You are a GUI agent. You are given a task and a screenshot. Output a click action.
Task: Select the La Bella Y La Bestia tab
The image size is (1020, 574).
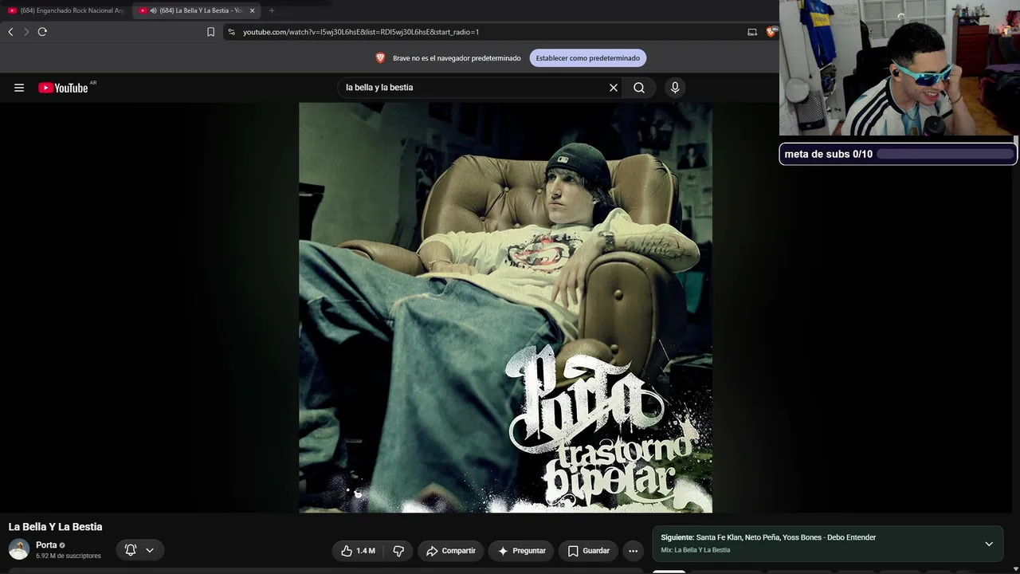click(198, 10)
